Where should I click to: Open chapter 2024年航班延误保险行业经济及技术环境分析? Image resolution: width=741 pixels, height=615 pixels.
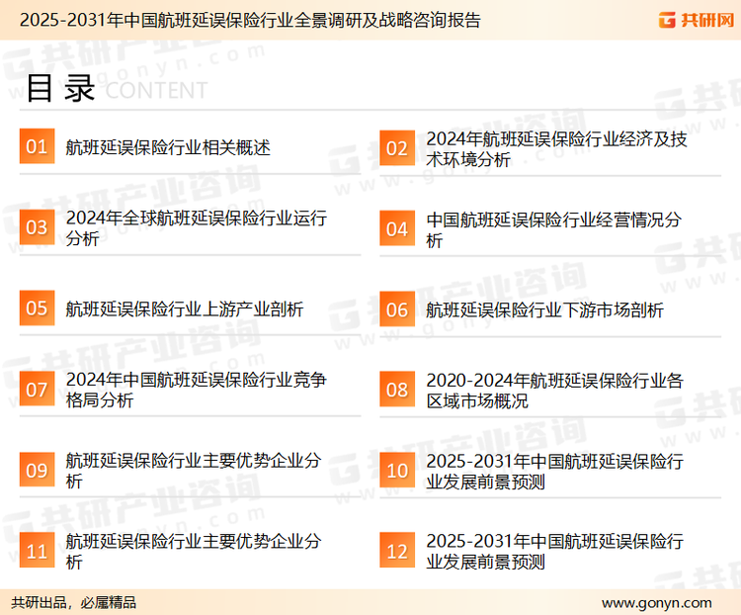pos(556,149)
